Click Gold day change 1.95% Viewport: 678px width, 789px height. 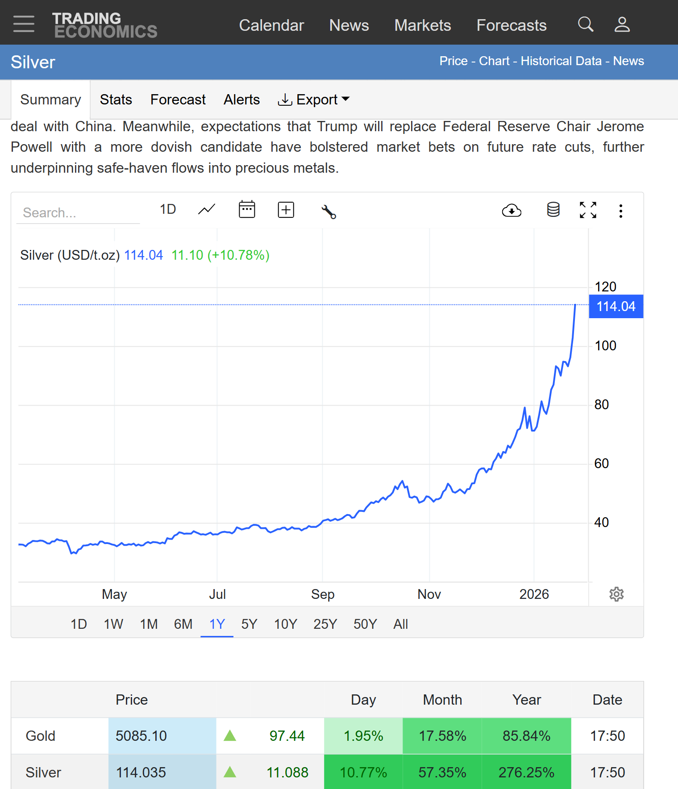[x=363, y=736]
